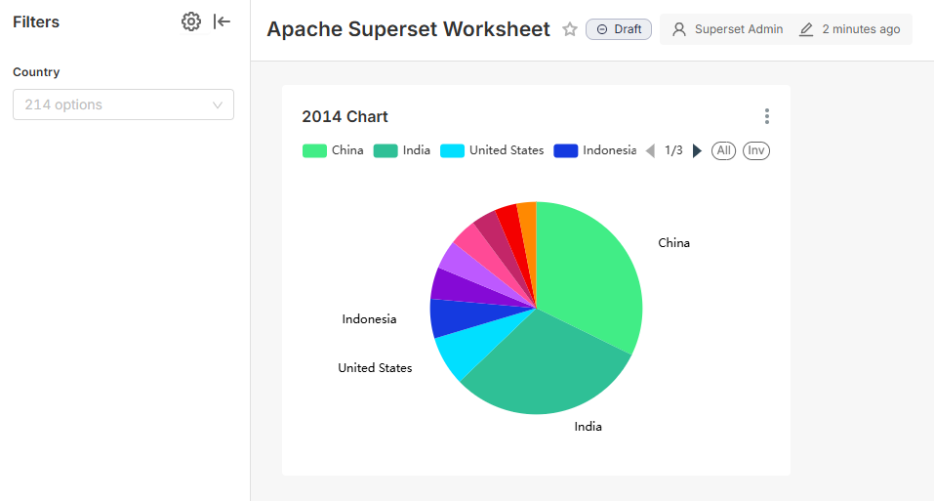Click the Superset Admin owner text
Image resolution: width=934 pixels, height=501 pixels.
pyautogui.click(x=739, y=29)
